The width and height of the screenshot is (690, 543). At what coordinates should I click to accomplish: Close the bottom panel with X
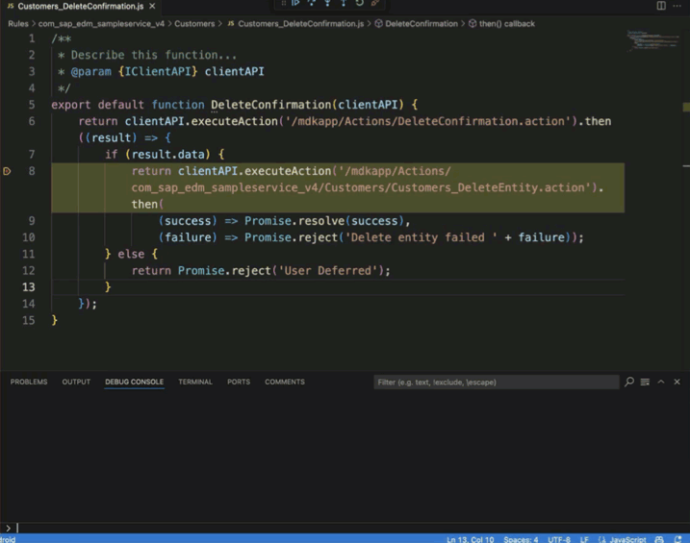[677, 382]
